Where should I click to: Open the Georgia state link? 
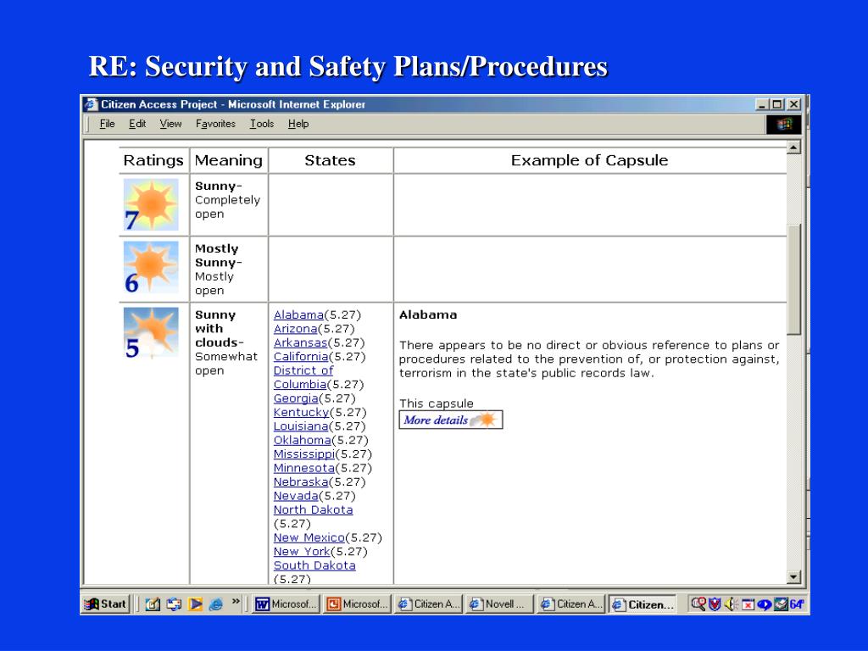[296, 398]
